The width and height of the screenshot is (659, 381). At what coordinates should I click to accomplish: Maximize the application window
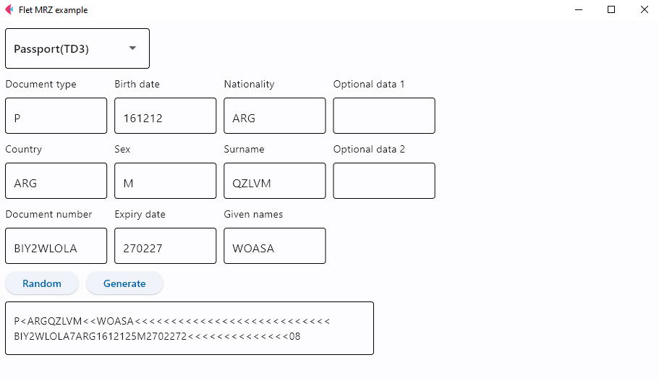[x=611, y=10]
